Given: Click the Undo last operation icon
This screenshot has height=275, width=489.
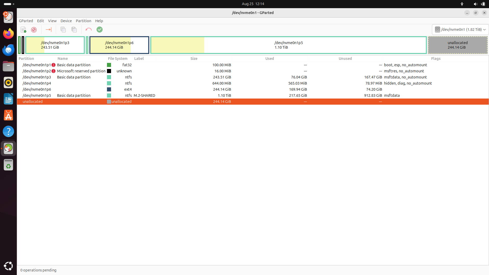Looking at the screenshot, I should click(88, 30).
